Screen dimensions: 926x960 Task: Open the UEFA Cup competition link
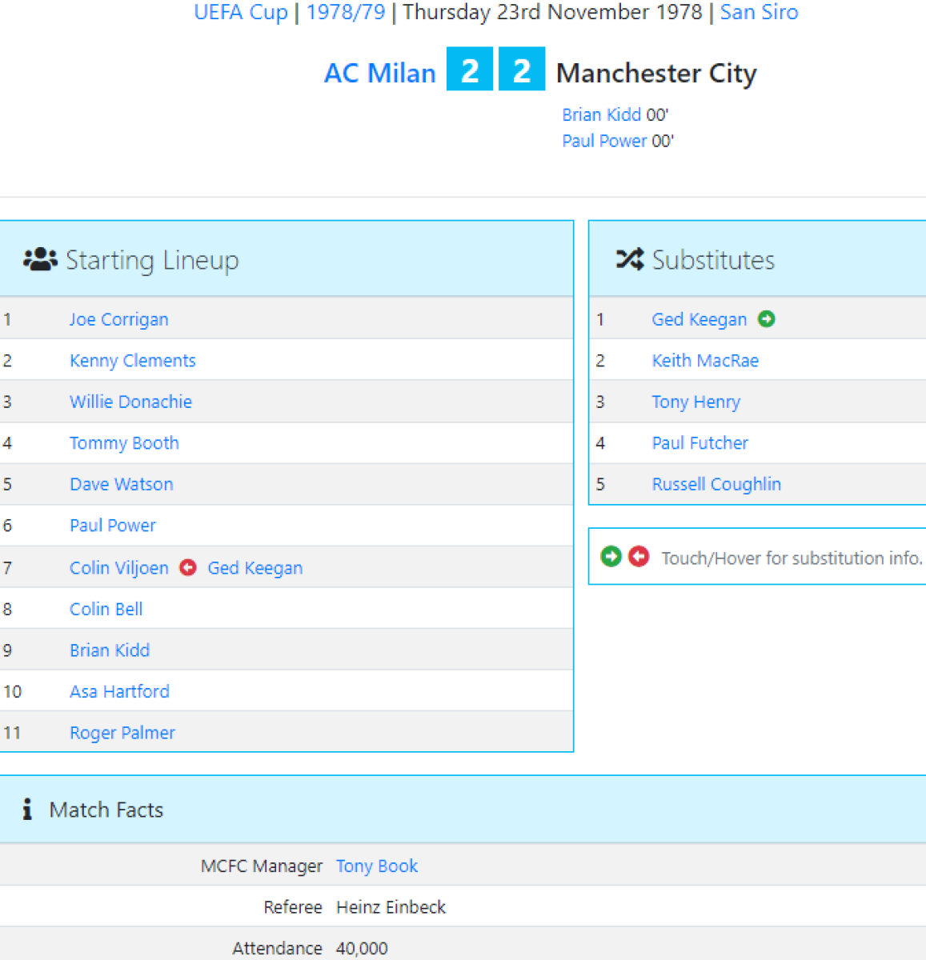[x=240, y=12]
